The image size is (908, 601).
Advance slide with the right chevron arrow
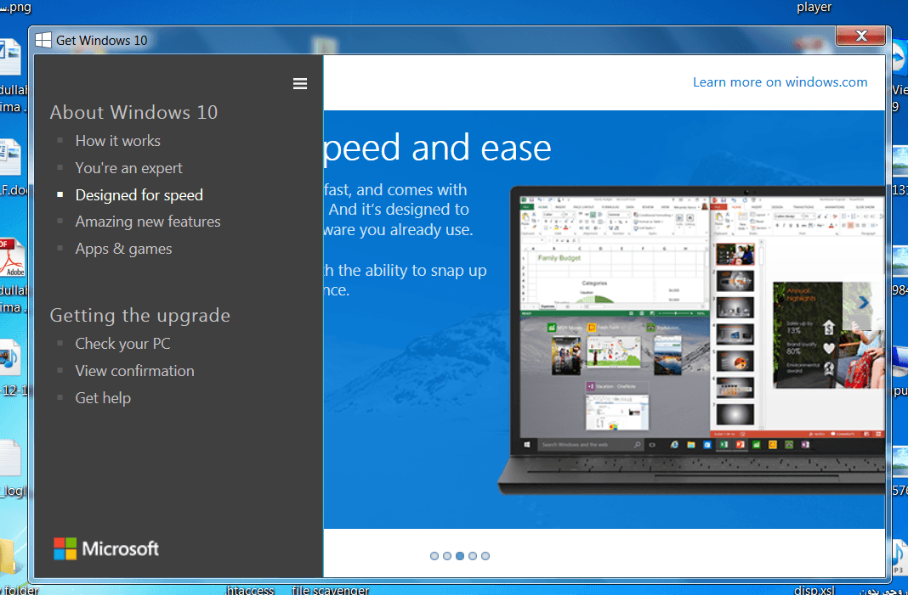pyautogui.click(x=864, y=302)
